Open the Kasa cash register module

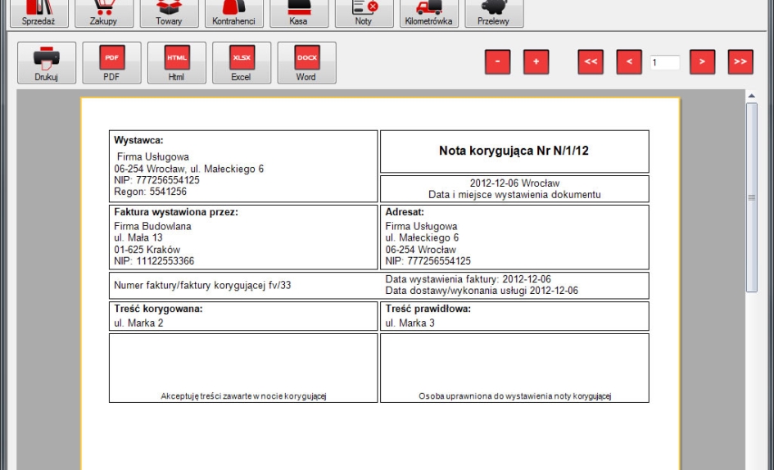click(298, 12)
